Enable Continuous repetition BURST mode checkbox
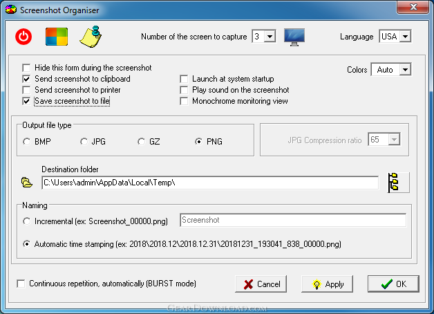The height and width of the screenshot is (314, 434). click(x=21, y=284)
